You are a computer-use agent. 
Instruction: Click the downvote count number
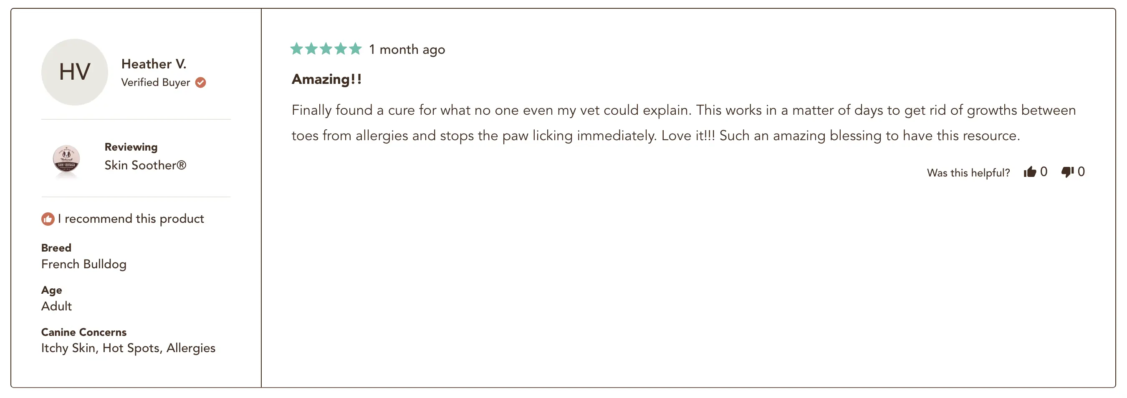click(1081, 172)
